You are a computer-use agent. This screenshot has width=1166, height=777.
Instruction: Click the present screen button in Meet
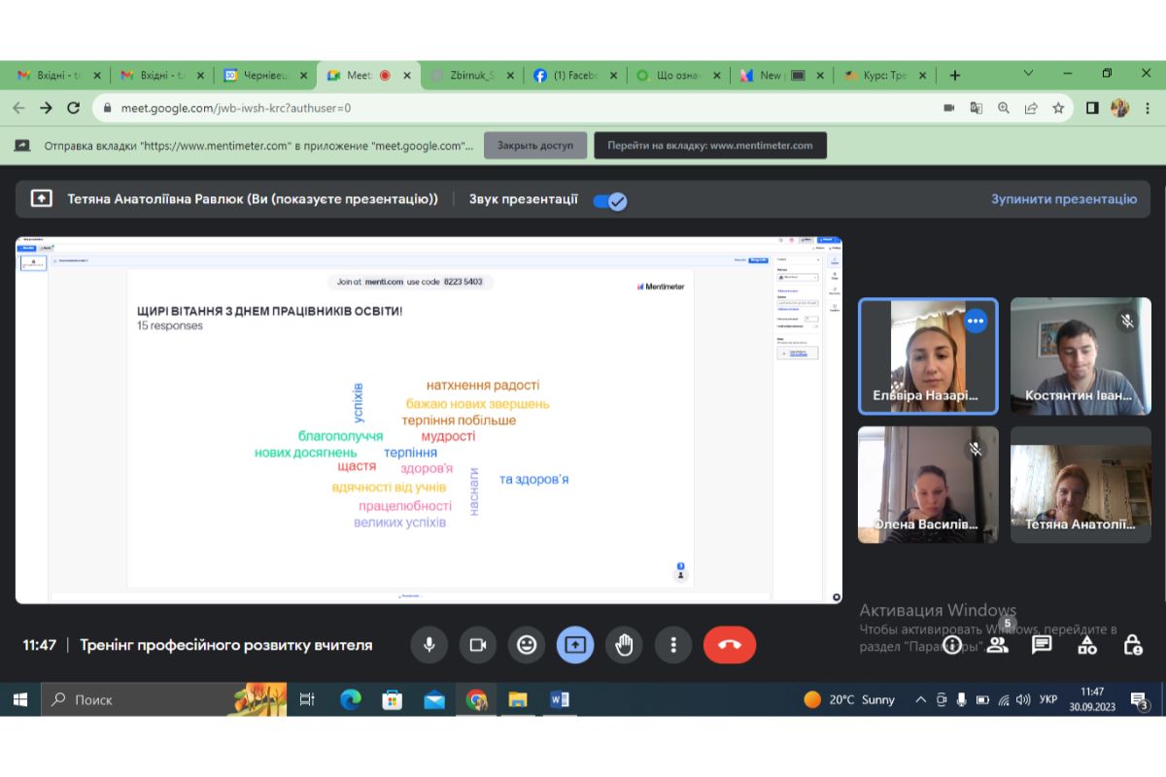point(575,645)
